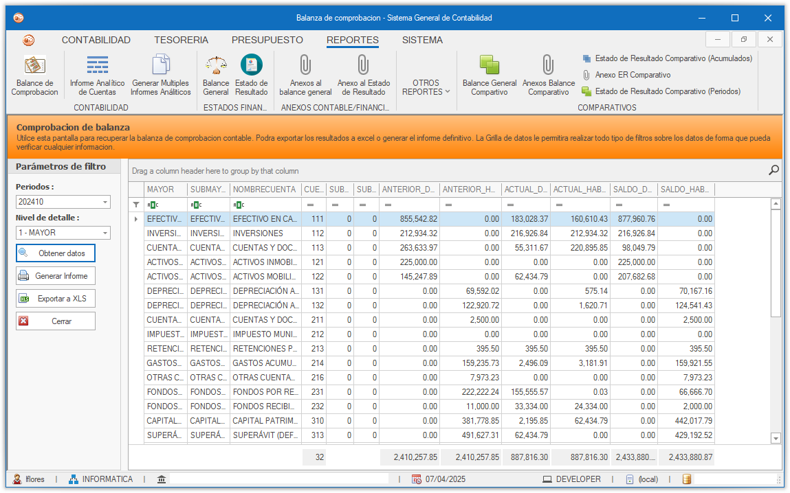
Task: Click the Obtener datos button
Action: 56,253
